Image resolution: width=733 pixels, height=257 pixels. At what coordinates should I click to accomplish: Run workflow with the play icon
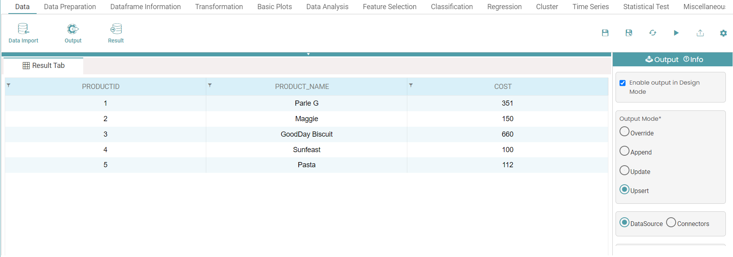tap(676, 33)
